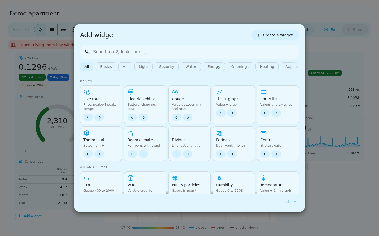Click Add widget link on dashboard
Screen dimensions: 379x236
[29, 216]
